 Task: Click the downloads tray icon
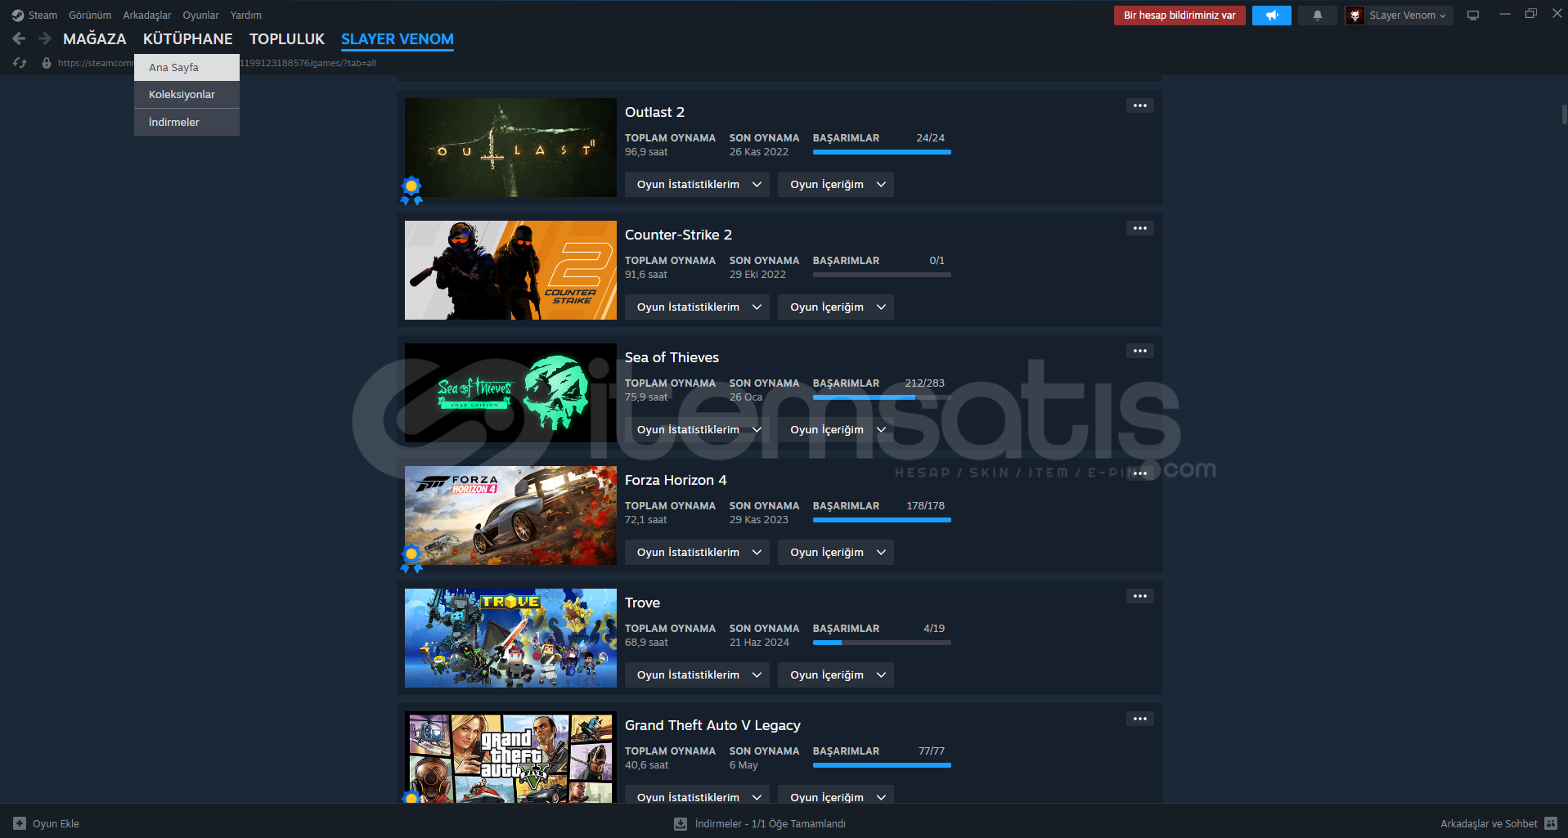pos(680,823)
